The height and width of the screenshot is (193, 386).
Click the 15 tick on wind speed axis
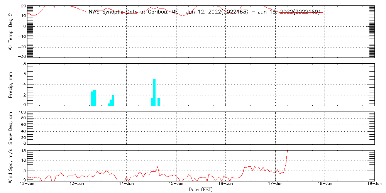click(23, 151)
